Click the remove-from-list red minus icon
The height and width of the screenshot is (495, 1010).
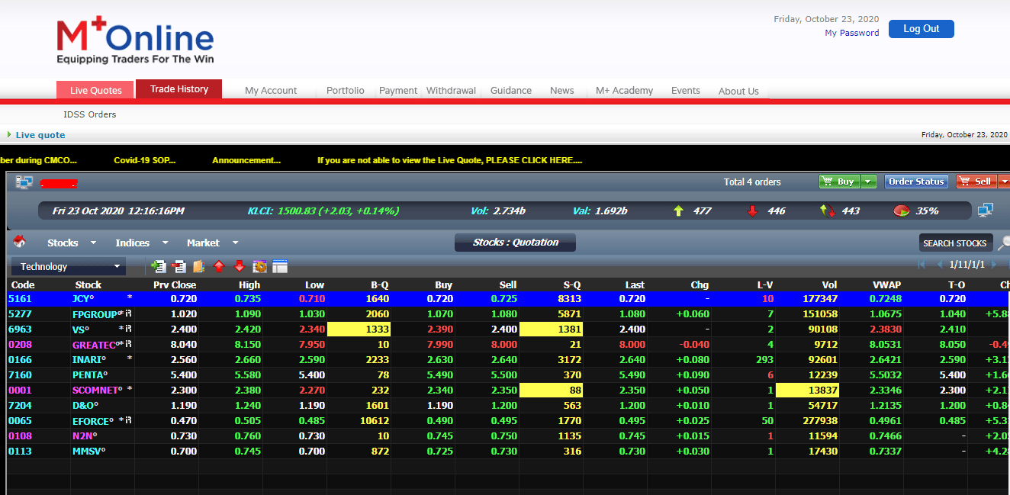179,266
